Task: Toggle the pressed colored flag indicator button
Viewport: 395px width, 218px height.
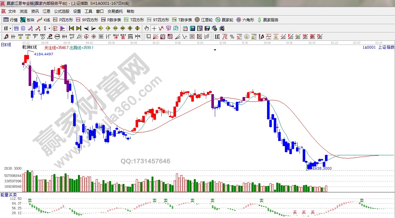Action: (x=62, y=28)
